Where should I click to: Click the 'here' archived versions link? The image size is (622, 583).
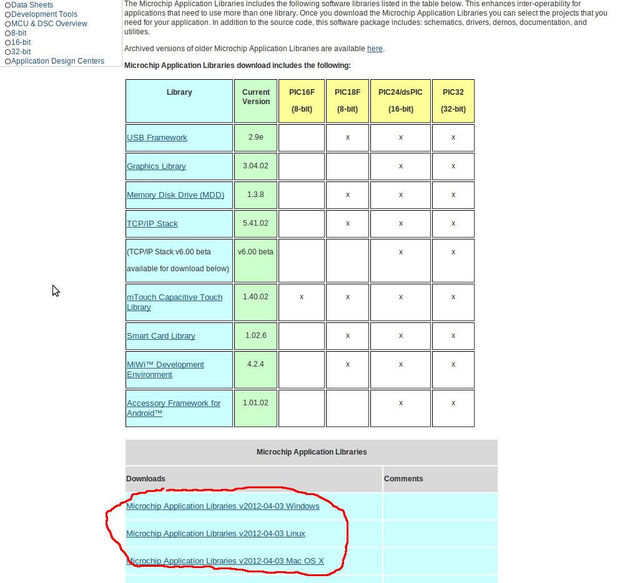(x=375, y=48)
